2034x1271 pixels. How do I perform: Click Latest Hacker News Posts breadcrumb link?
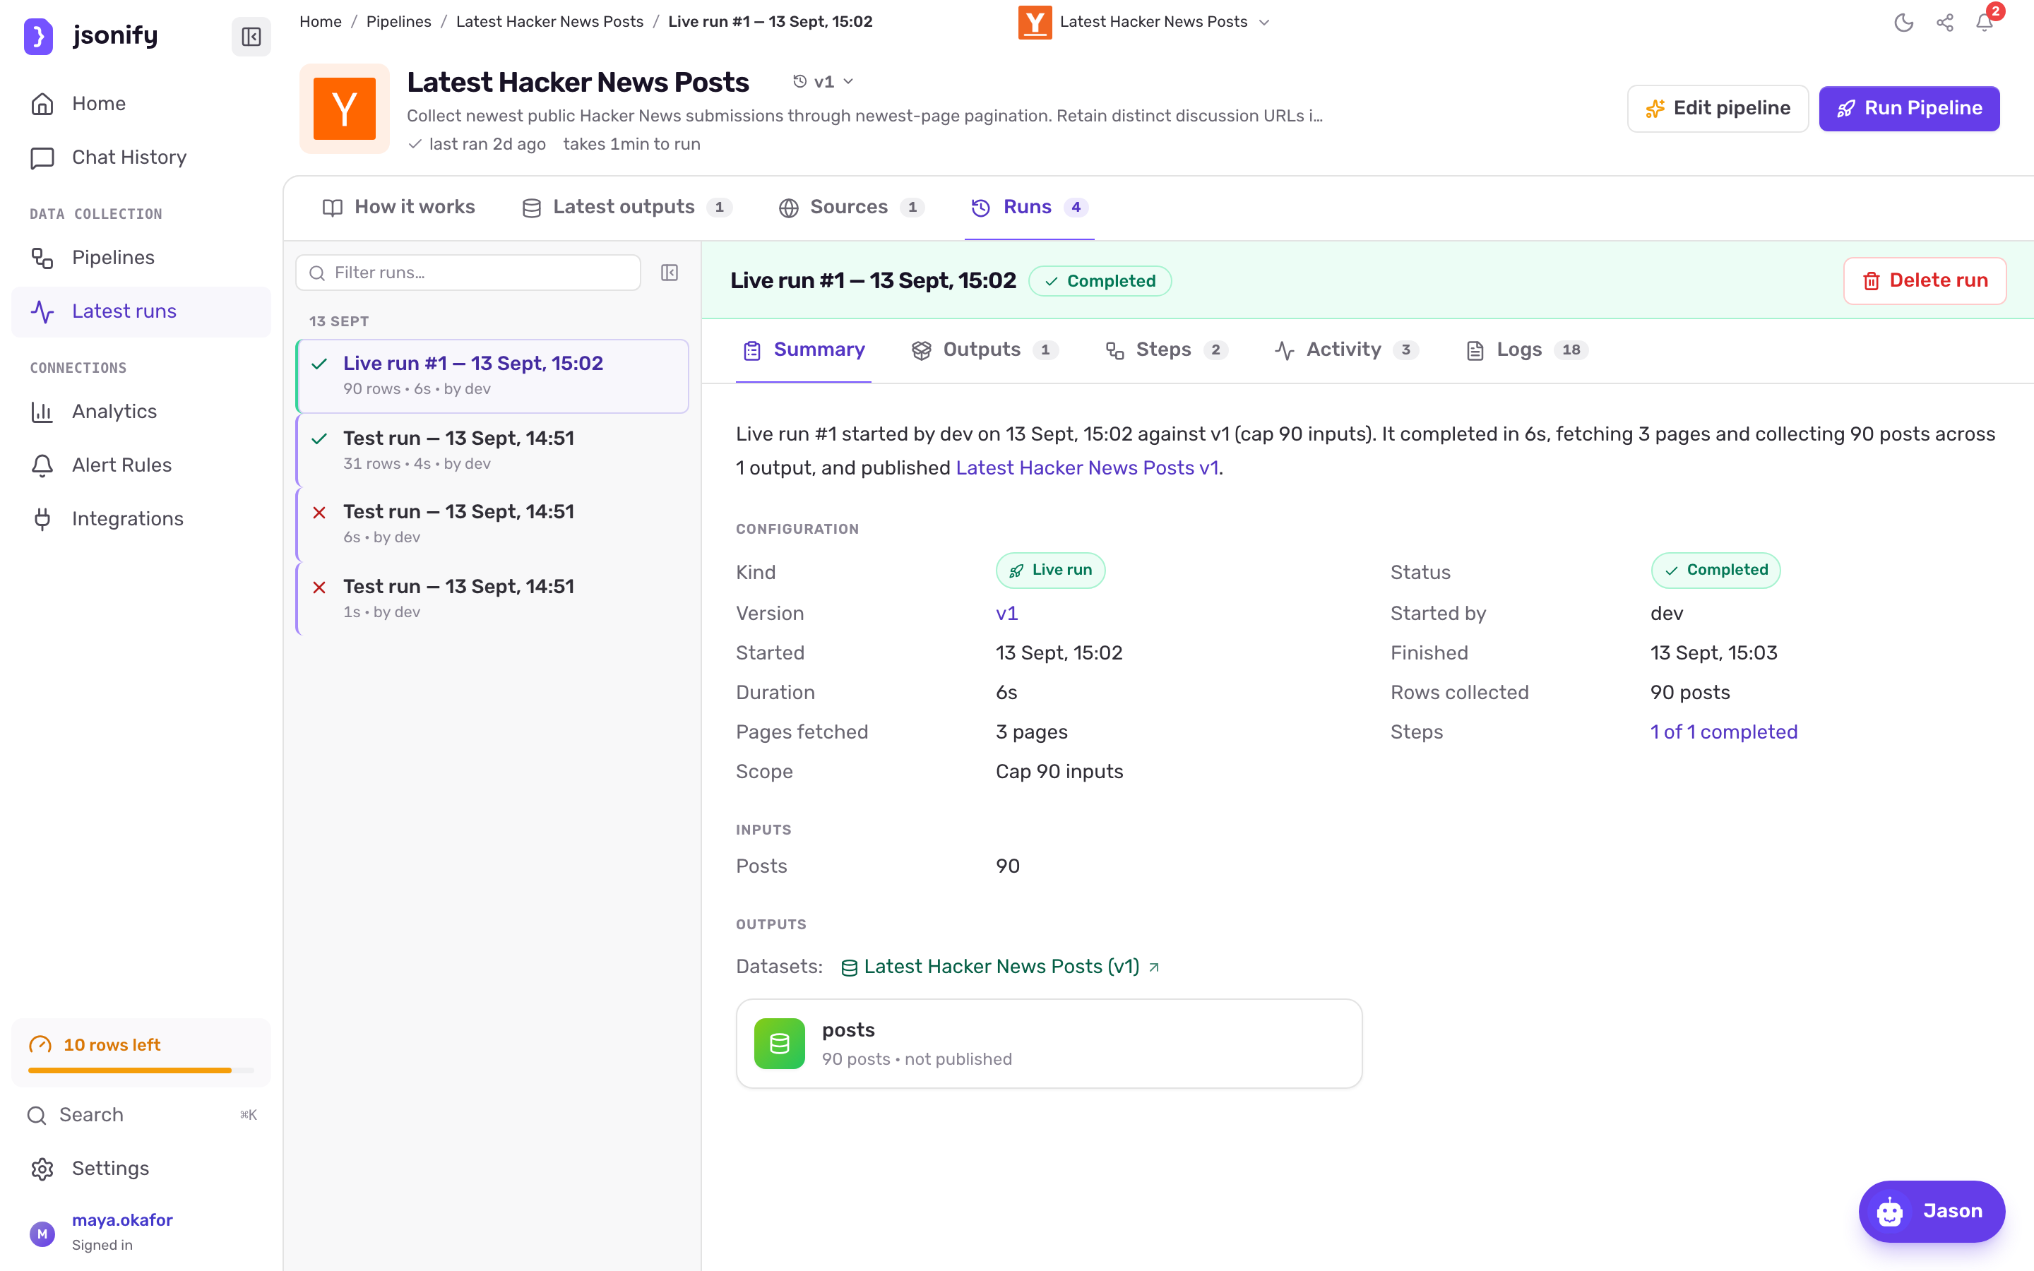549,22
